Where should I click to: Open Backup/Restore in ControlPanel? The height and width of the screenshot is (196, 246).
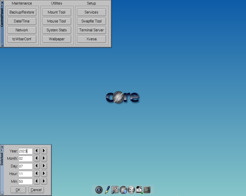point(22,12)
